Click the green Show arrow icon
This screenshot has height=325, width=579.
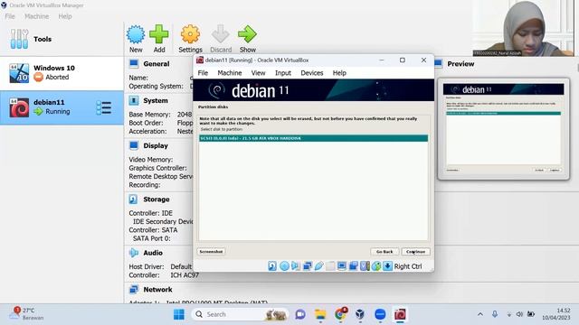coord(247,34)
